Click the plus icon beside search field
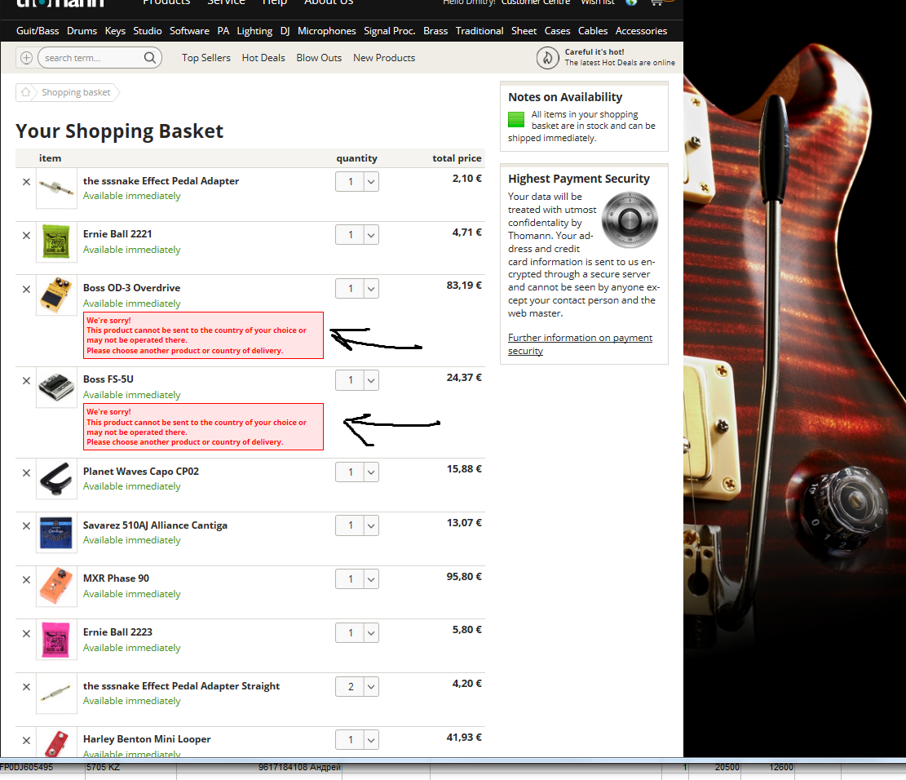Viewport: 906px width, 780px height. tap(26, 58)
